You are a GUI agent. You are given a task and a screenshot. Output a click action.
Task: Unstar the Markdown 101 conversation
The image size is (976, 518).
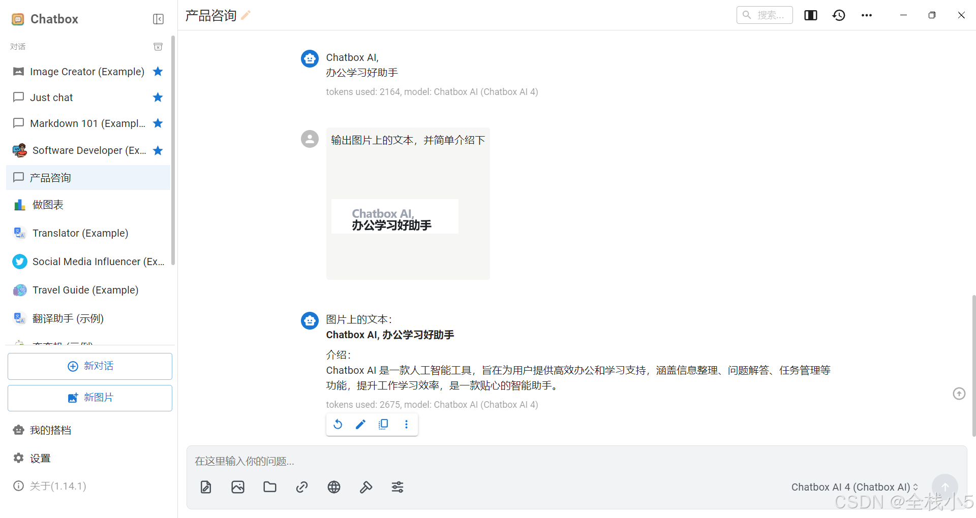[x=158, y=123]
